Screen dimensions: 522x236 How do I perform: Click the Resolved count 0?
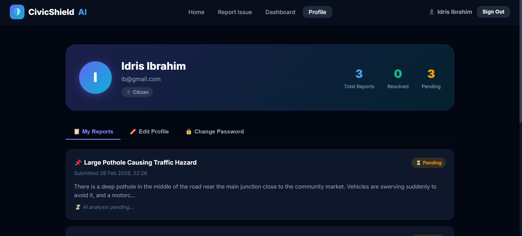pyautogui.click(x=398, y=74)
